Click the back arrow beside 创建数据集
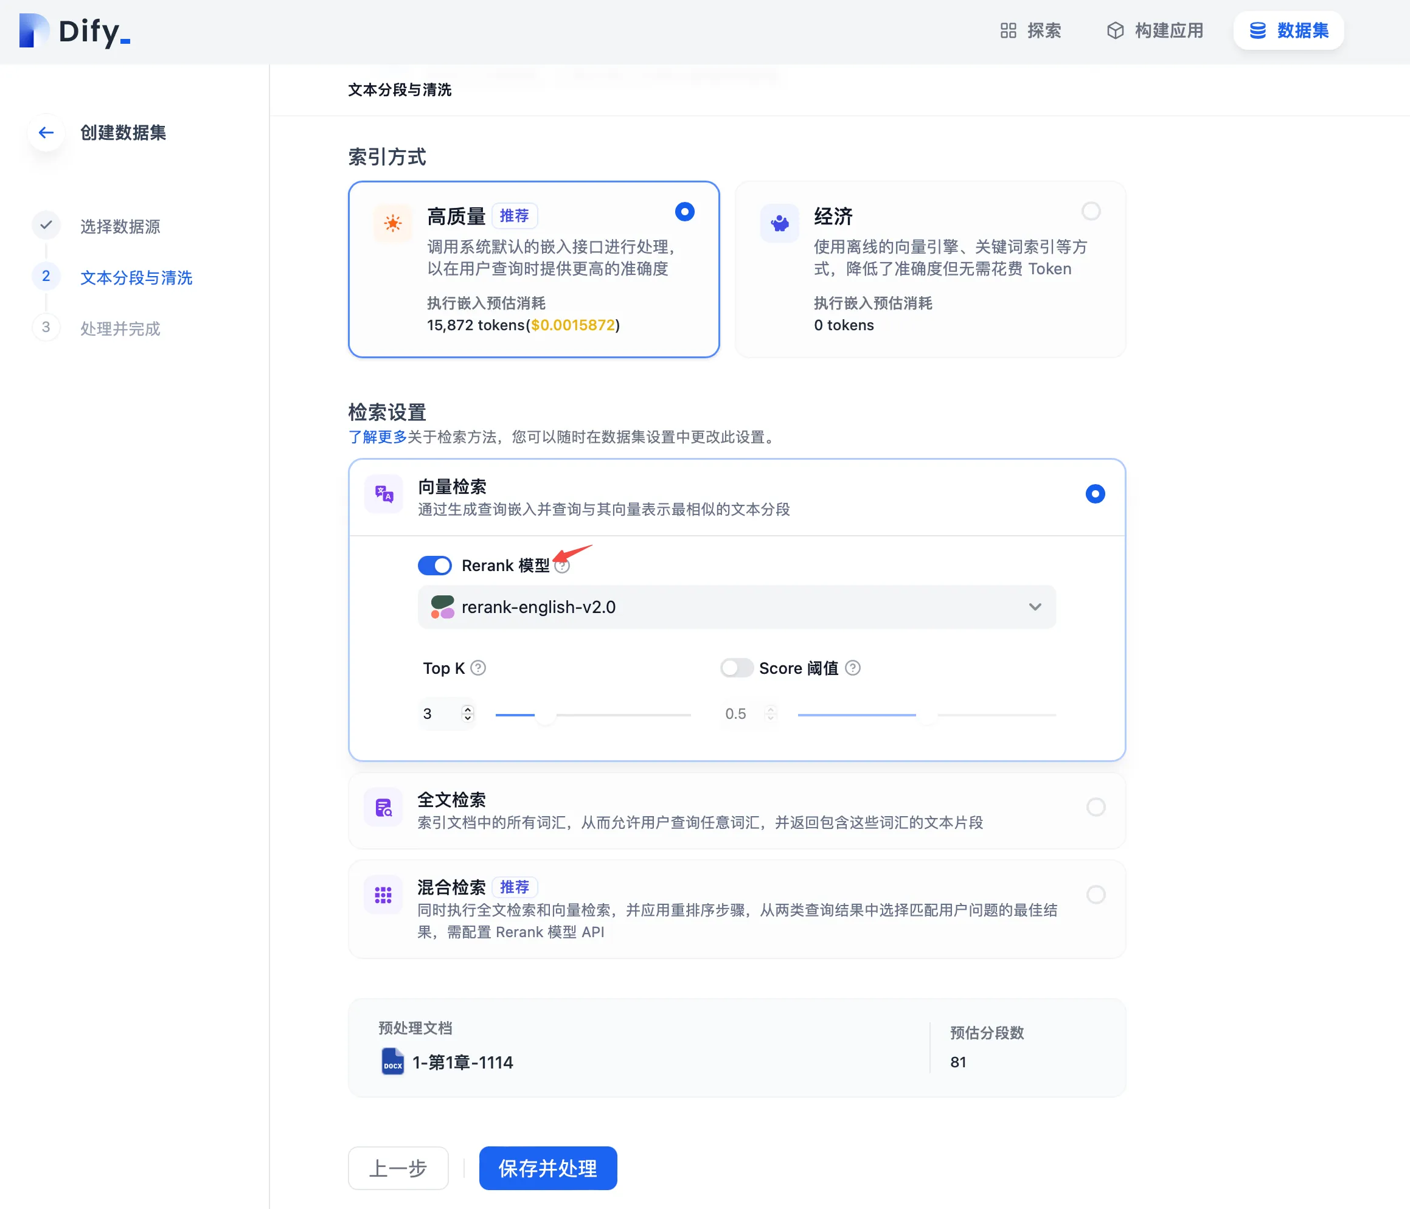Image resolution: width=1410 pixels, height=1209 pixels. pos(46,133)
